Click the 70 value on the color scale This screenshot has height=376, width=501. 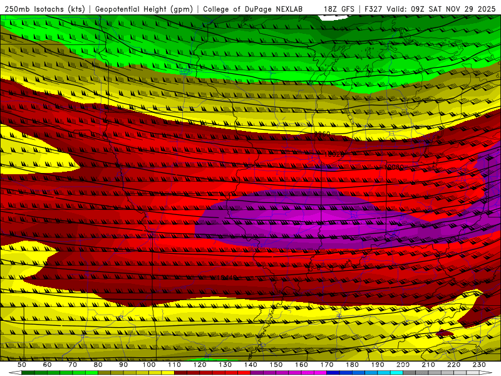pos(73,365)
